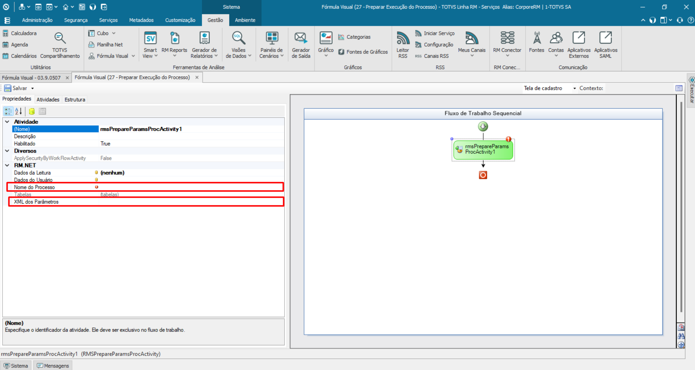
Task: Open Smart View tool
Action: click(x=150, y=45)
